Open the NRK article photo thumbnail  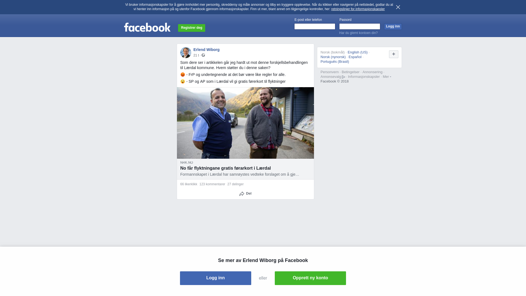click(x=245, y=123)
